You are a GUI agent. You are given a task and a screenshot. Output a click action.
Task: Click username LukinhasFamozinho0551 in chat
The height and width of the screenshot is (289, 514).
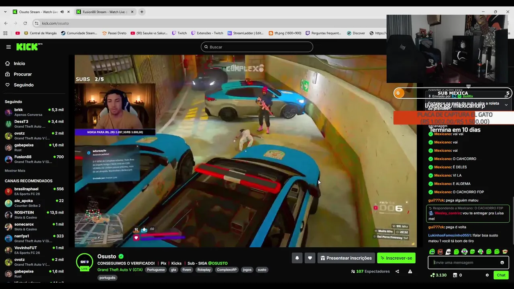450,235
